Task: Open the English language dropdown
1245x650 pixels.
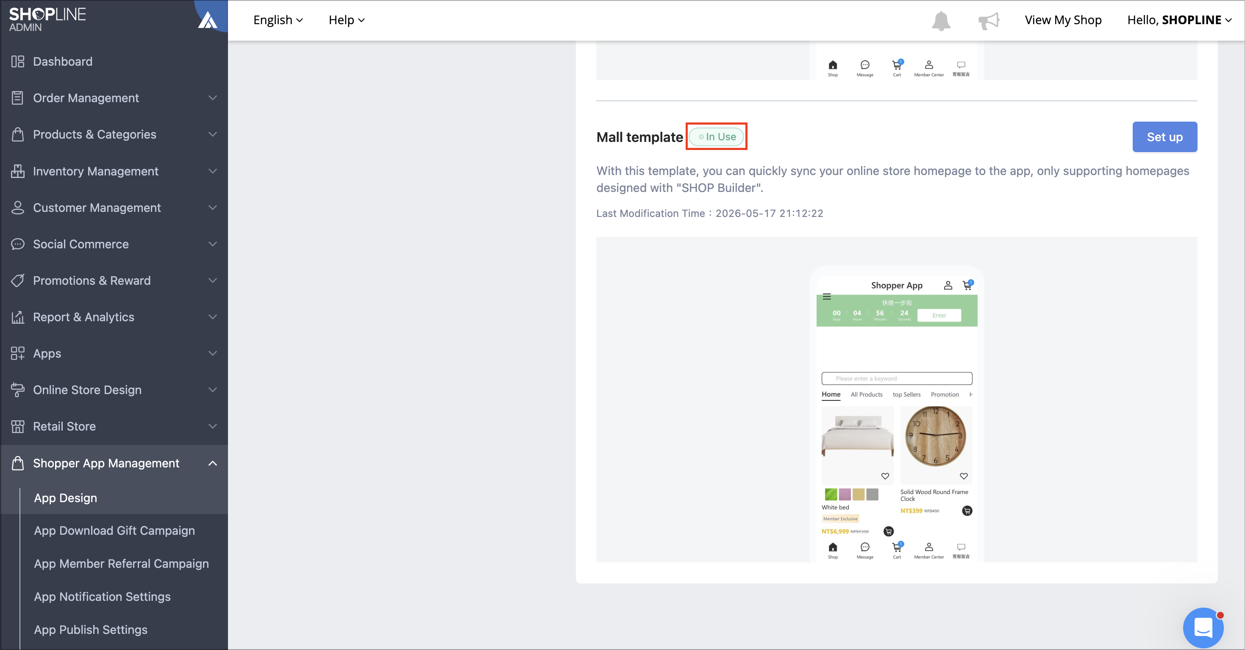Action: pos(278,20)
